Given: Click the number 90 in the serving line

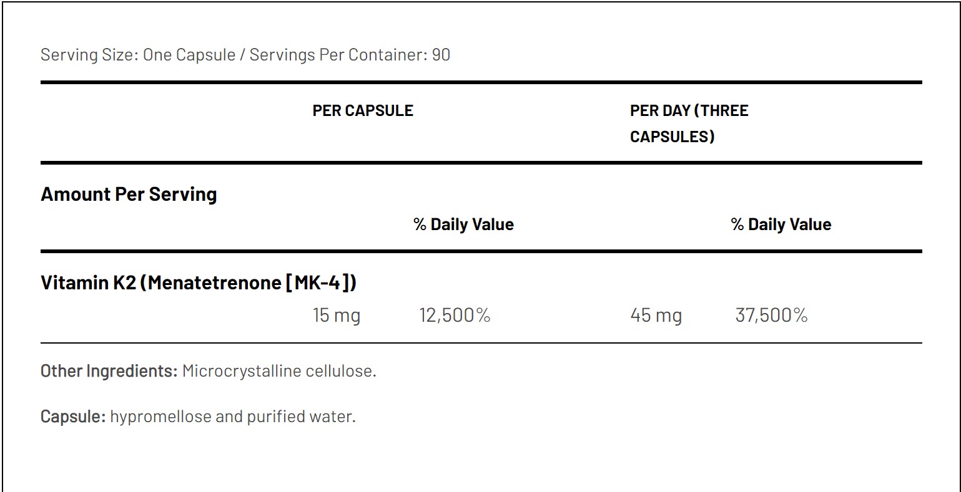Looking at the screenshot, I should [441, 55].
